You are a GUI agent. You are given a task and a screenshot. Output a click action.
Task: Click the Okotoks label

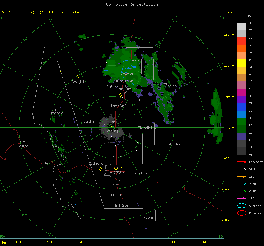(x=117, y=195)
